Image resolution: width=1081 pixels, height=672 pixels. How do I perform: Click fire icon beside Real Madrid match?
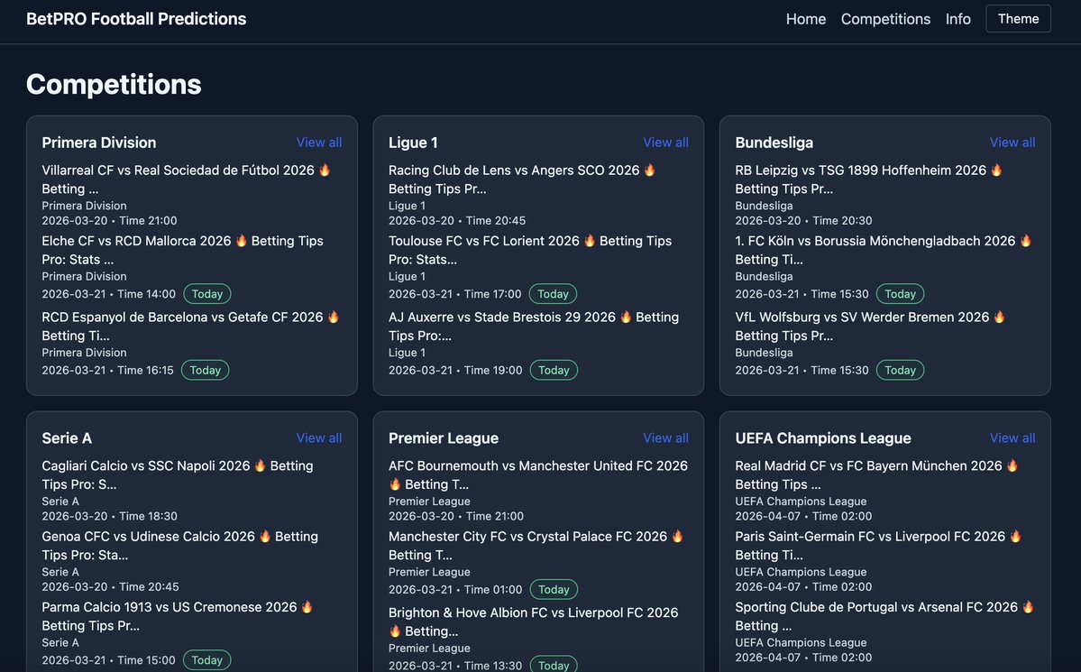pyautogui.click(x=1012, y=465)
